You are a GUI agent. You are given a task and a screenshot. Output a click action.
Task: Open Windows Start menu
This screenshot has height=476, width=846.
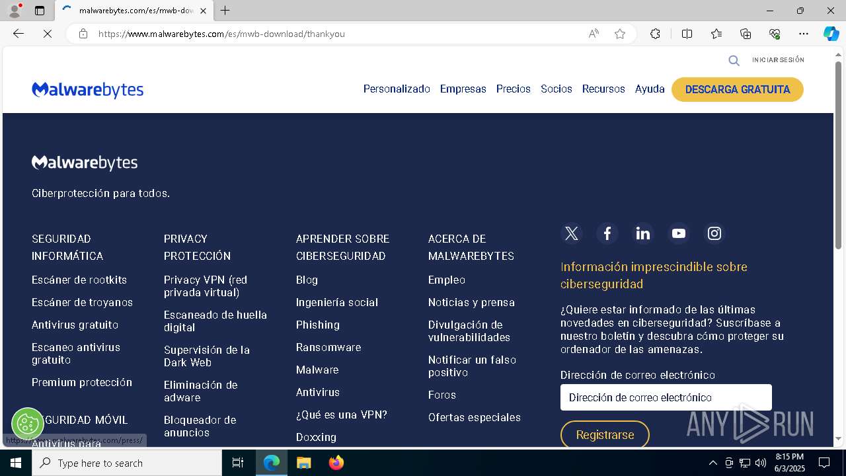16,463
